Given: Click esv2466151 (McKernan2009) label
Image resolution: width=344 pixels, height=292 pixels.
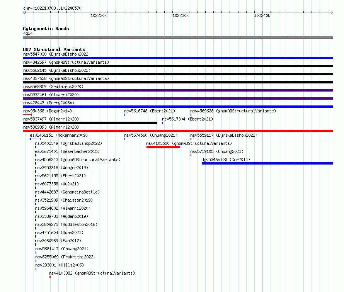Looking at the screenshot, I should click(59, 135).
